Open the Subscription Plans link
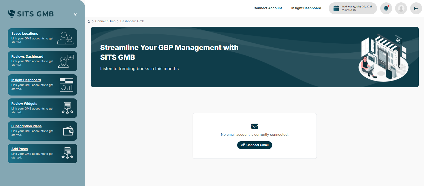 (x=27, y=126)
